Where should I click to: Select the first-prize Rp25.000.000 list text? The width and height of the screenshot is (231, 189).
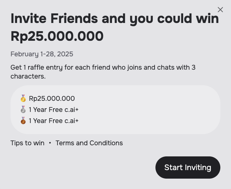coord(52,99)
